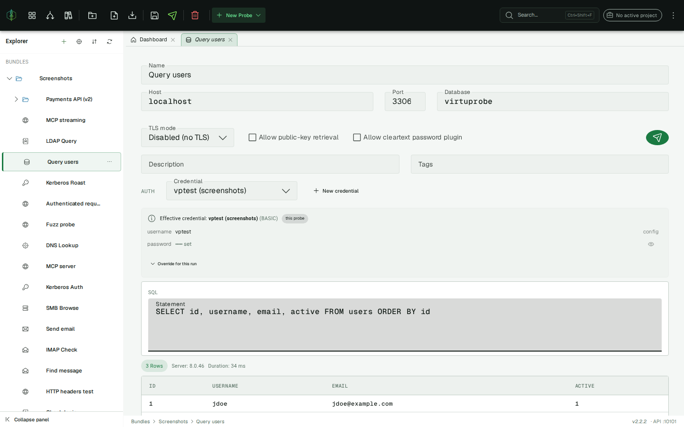Focus the Search box
This screenshot has width=684, height=427.
click(x=549, y=15)
